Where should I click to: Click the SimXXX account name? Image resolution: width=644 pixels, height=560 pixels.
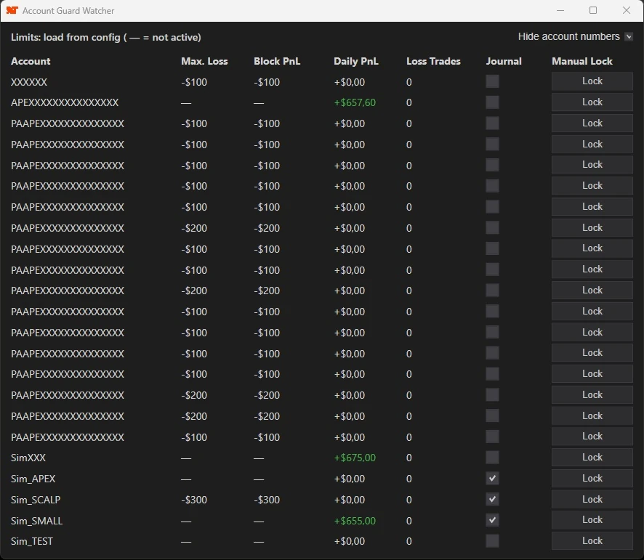click(28, 458)
